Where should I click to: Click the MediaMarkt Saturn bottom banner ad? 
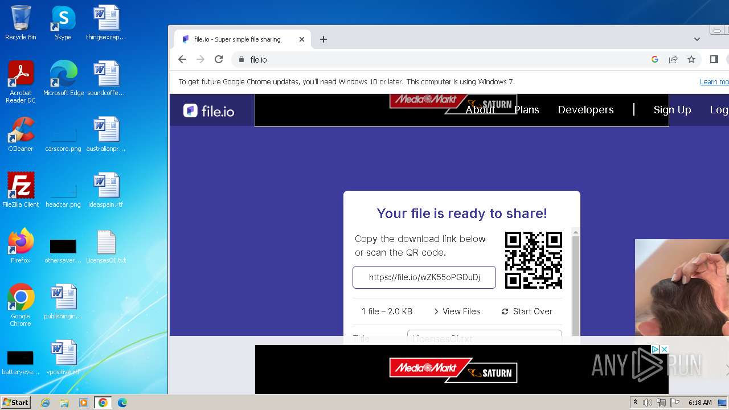[461, 370]
